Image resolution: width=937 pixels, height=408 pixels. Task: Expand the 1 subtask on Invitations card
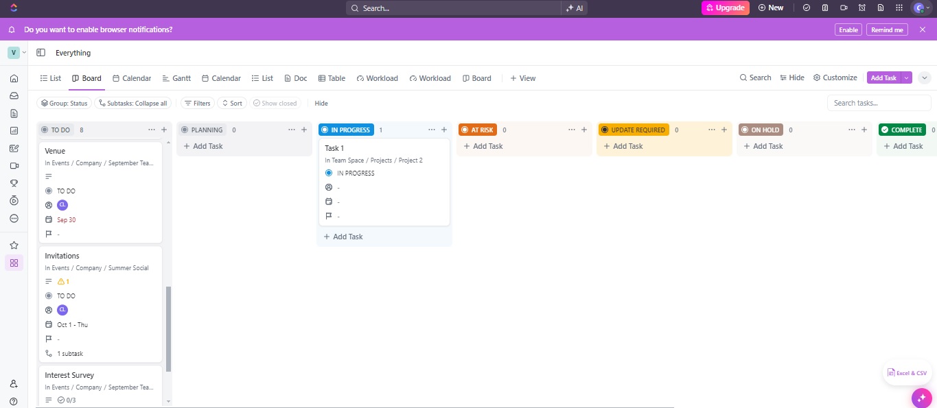point(64,353)
